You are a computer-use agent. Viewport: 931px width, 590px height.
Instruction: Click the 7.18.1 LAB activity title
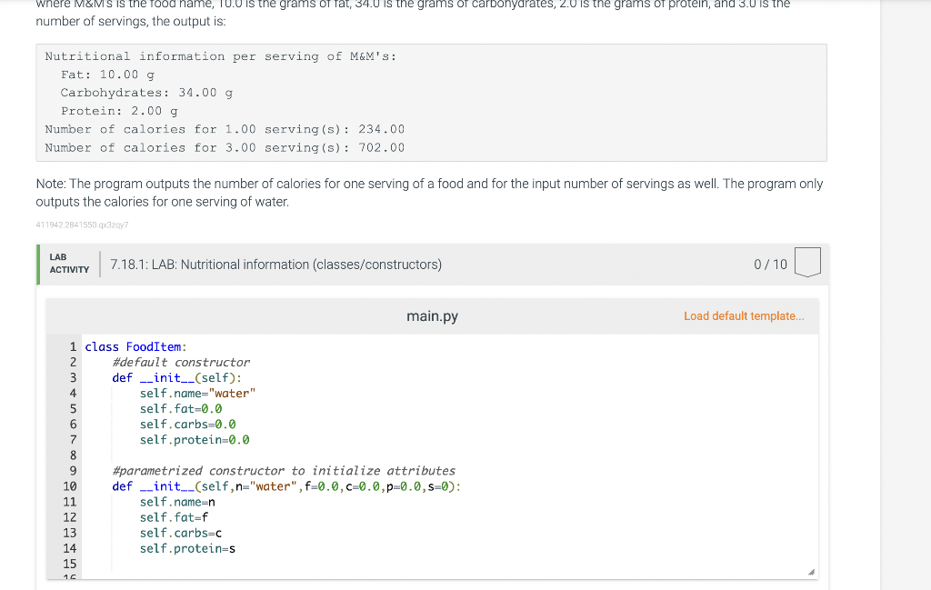[x=275, y=265]
